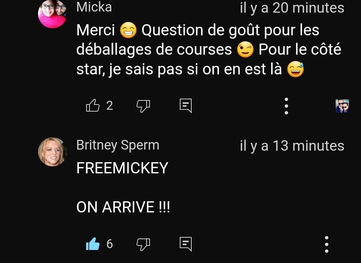Click the "il y a 20 minutes" timestamp
This screenshot has width=361, height=263.
tap(292, 8)
